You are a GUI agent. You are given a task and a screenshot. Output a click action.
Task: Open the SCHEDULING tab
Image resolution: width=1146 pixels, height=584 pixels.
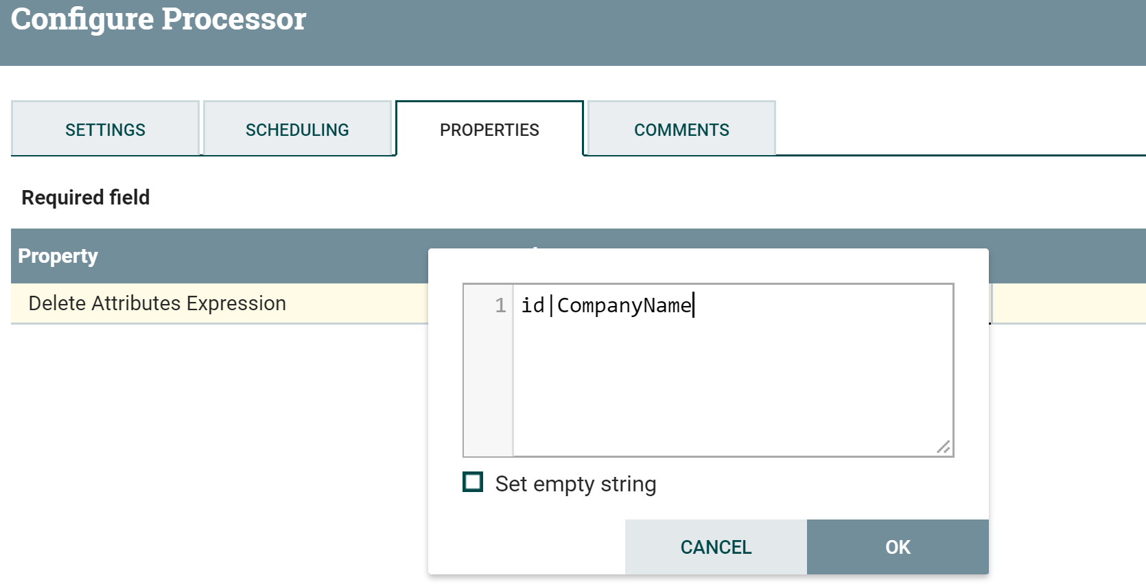coord(297,130)
